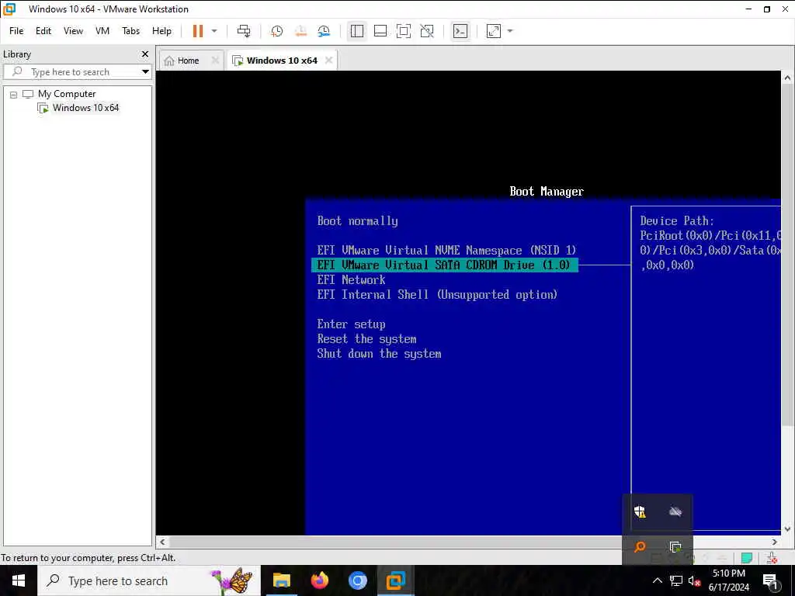The image size is (795, 596).
Task: Close the Library panel
Action: point(145,54)
